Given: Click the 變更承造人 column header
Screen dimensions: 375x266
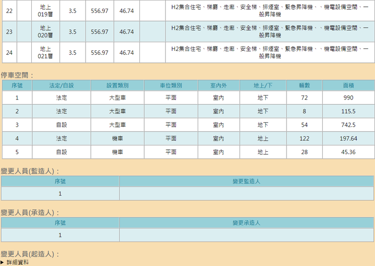Looking at the screenshot, I should (246, 223).
